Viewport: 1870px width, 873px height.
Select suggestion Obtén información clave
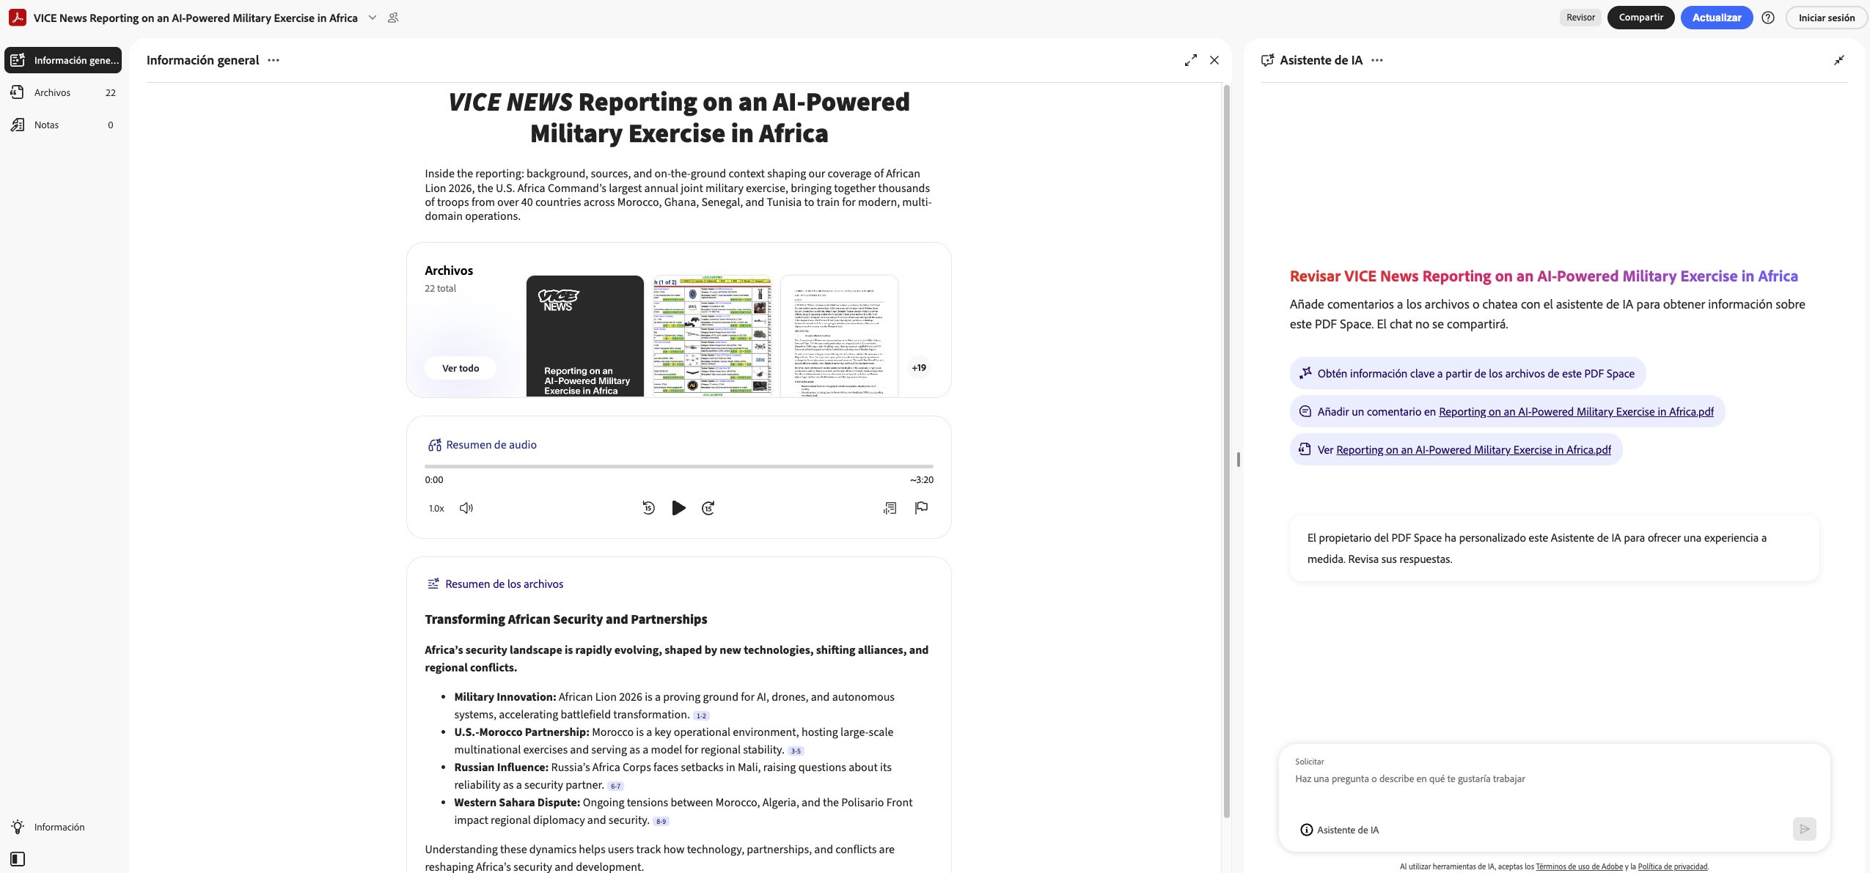(1467, 374)
